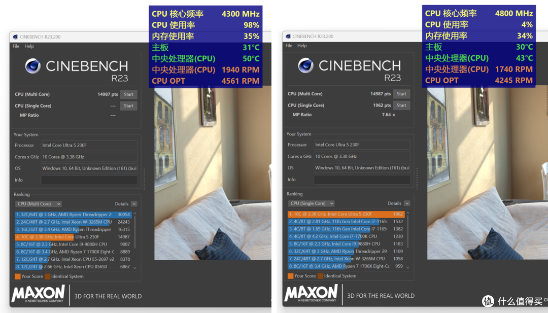Select Intel Xeon W-3265M 24243 row
The height and width of the screenshot is (313, 548).
(73, 222)
